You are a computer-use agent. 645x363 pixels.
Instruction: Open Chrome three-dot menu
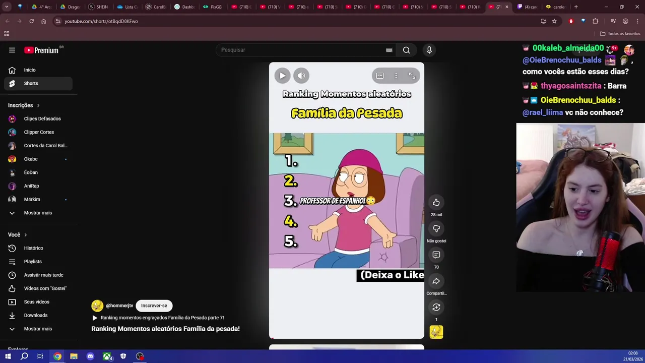tap(637, 21)
